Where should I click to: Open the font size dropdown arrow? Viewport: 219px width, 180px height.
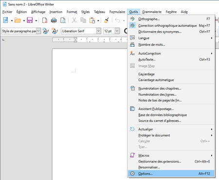(x=117, y=31)
